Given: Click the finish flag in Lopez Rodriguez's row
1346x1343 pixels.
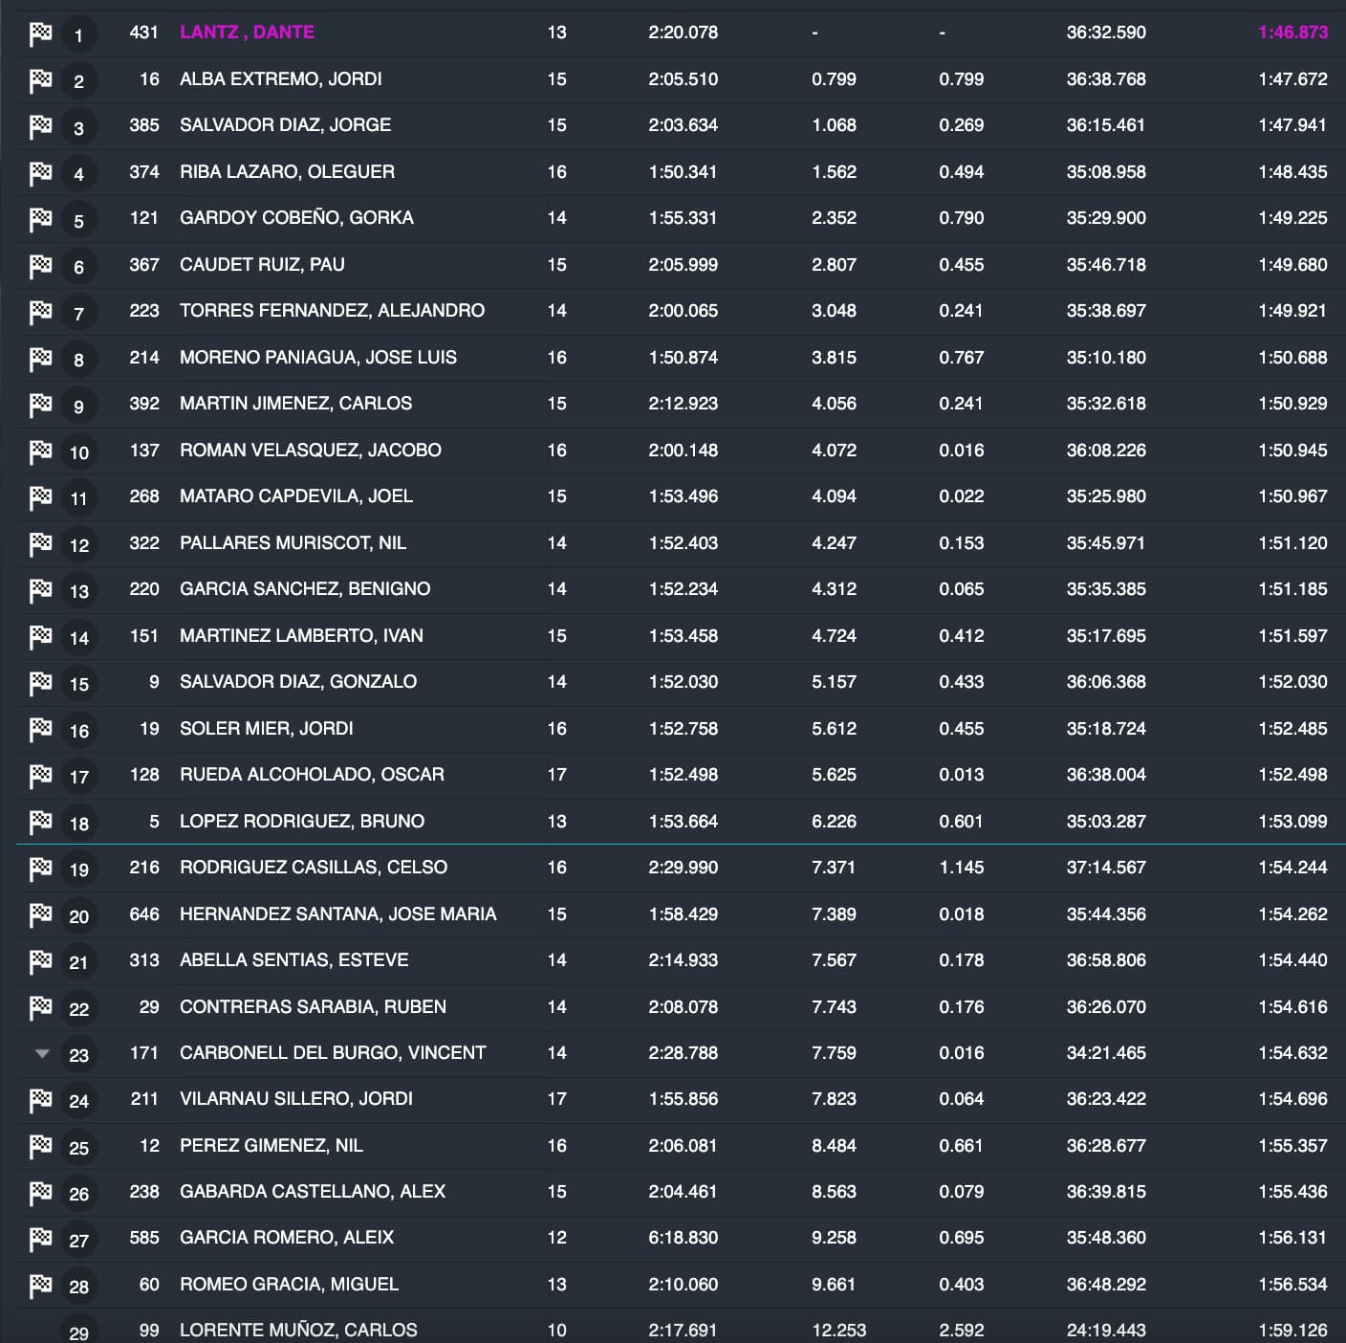Looking at the screenshot, I should tap(40, 822).
